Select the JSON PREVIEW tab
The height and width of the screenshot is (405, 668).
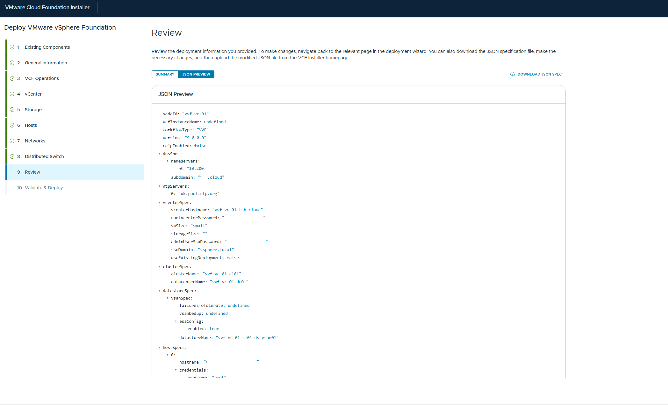196,74
